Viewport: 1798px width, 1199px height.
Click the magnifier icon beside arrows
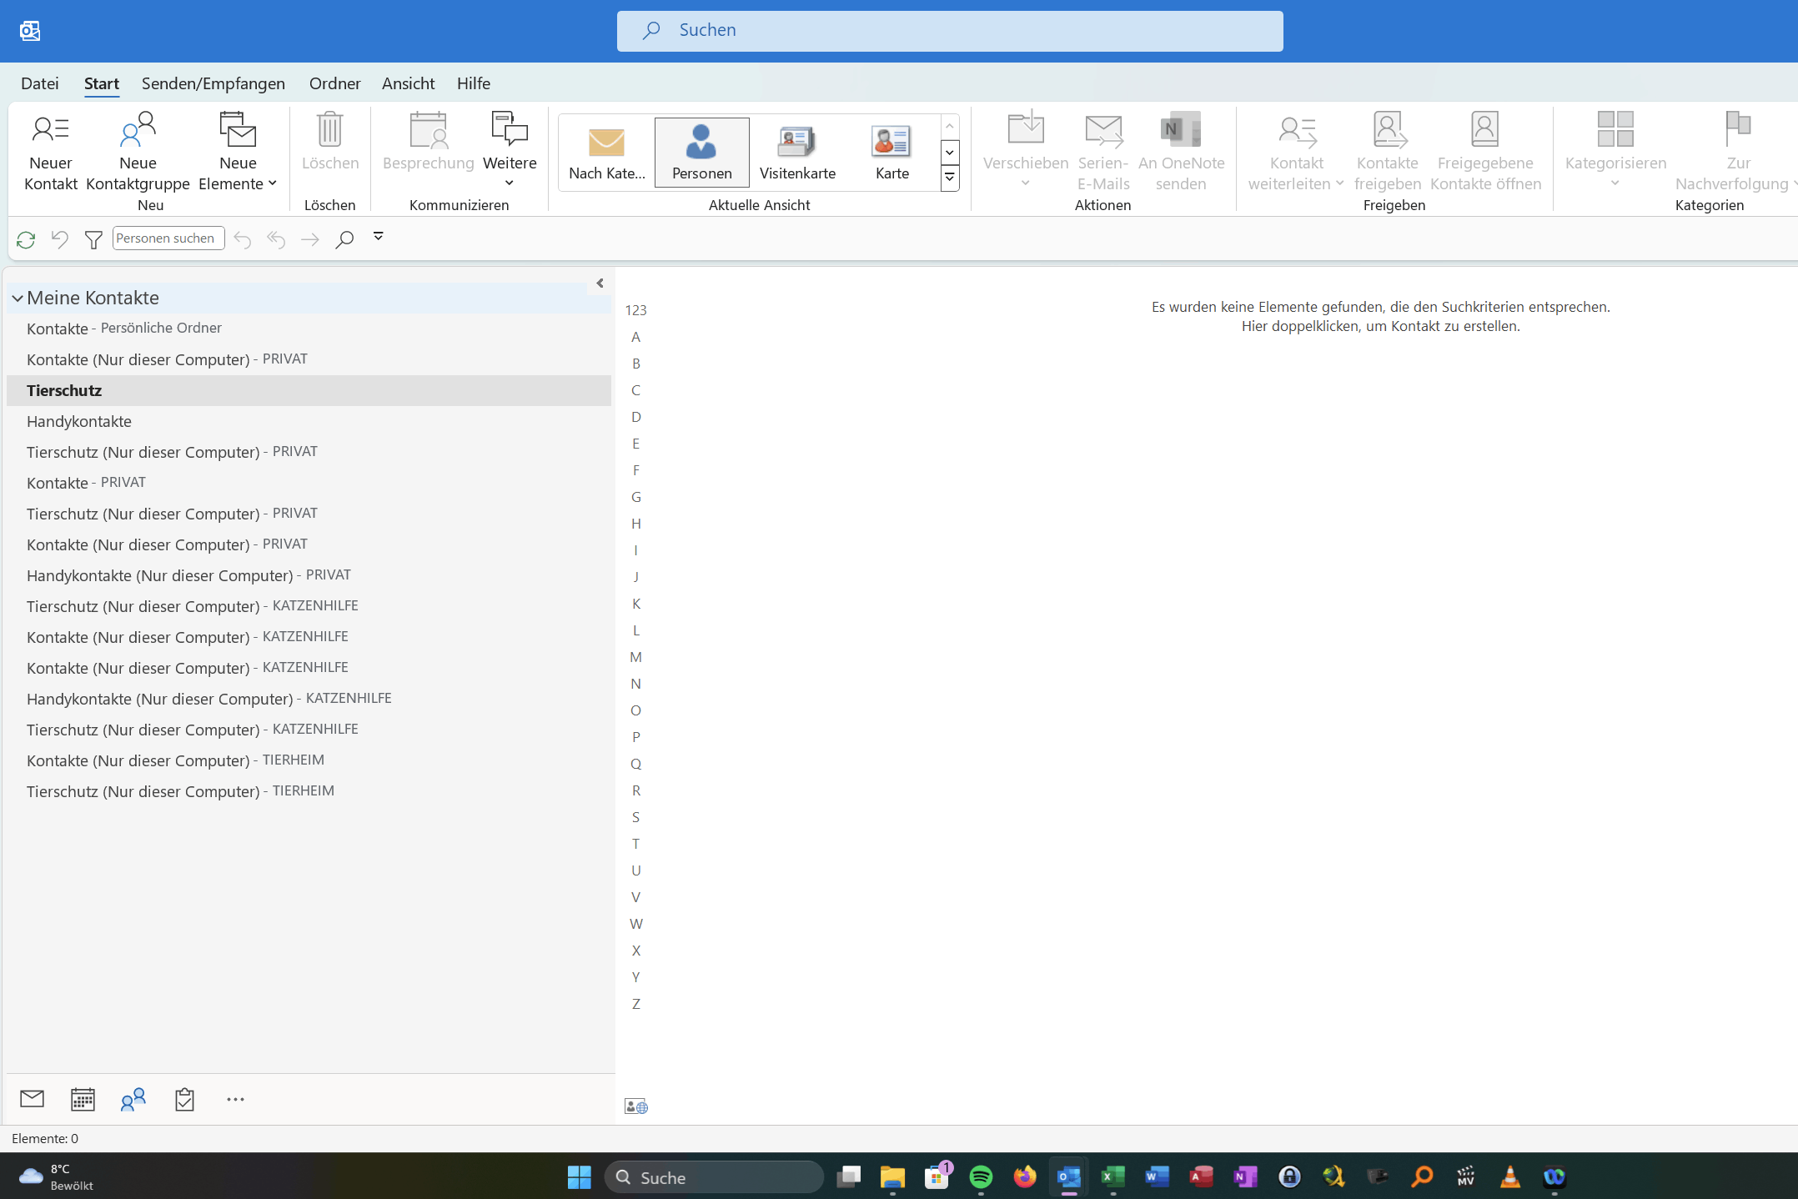pyautogui.click(x=344, y=240)
